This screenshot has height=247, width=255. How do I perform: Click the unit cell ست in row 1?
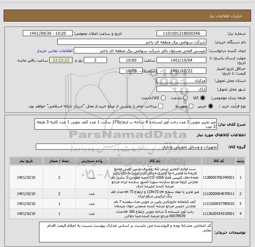coord(92,177)
